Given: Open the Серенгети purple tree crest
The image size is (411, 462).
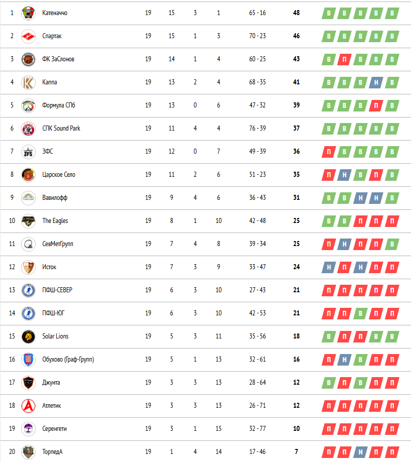Looking at the screenshot, I should [28, 429].
